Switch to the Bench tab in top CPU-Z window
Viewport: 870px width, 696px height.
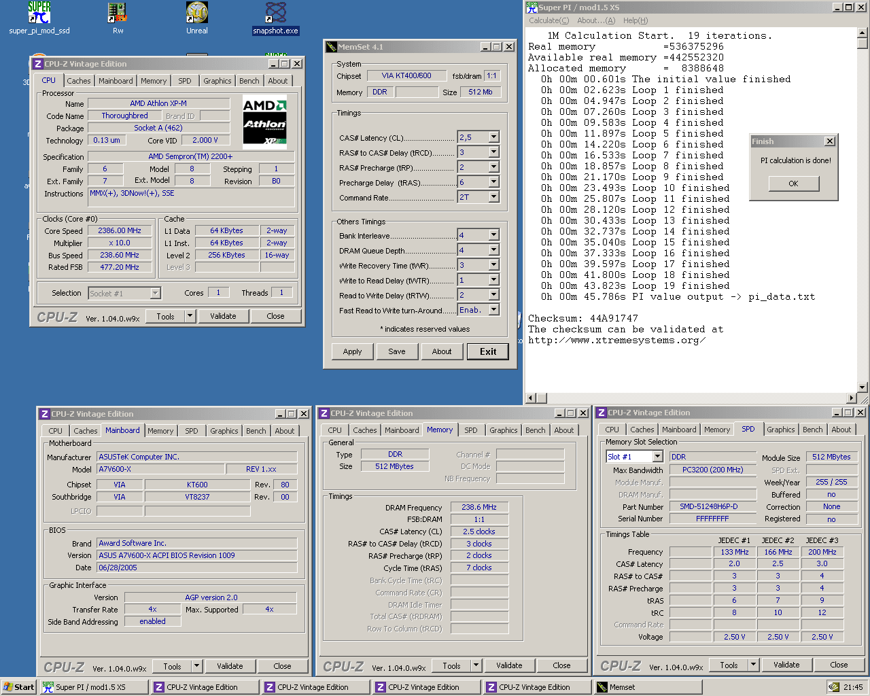pyautogui.click(x=249, y=81)
